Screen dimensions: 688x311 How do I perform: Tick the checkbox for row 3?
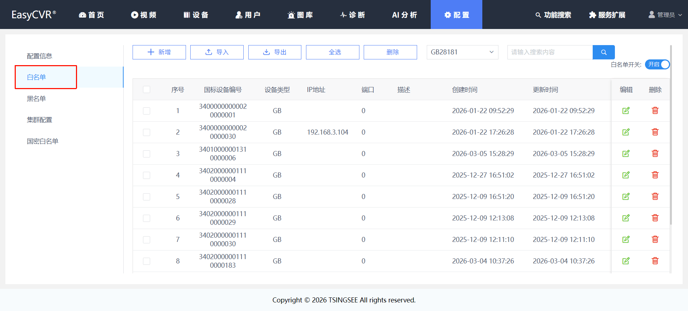point(147,154)
